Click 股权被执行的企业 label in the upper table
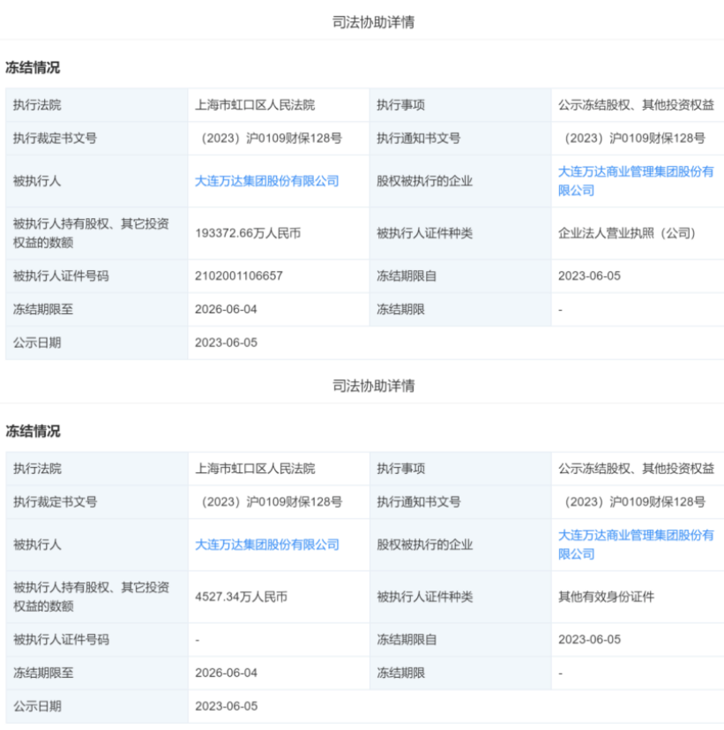724x730 pixels. click(x=424, y=181)
